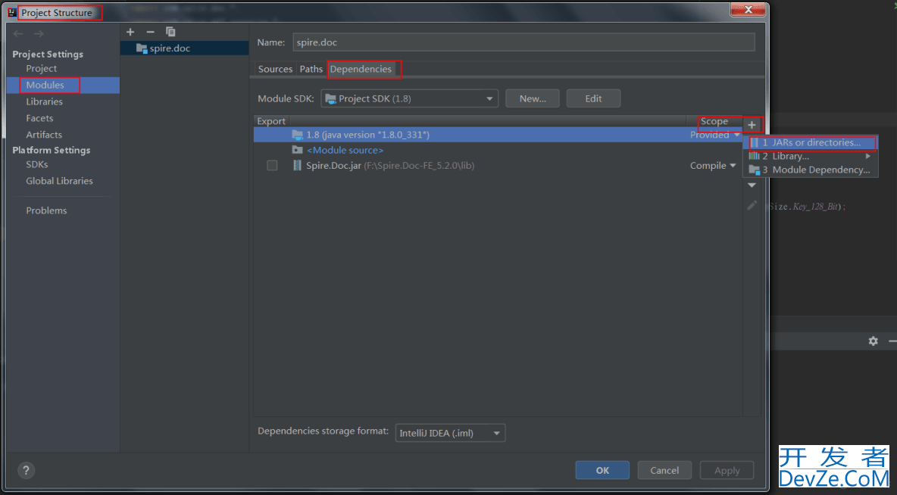Select Libraries in settings sidebar
Viewport: 897px width, 495px height.
44,101
